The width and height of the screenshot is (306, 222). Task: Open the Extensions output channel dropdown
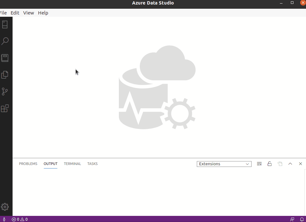224,164
